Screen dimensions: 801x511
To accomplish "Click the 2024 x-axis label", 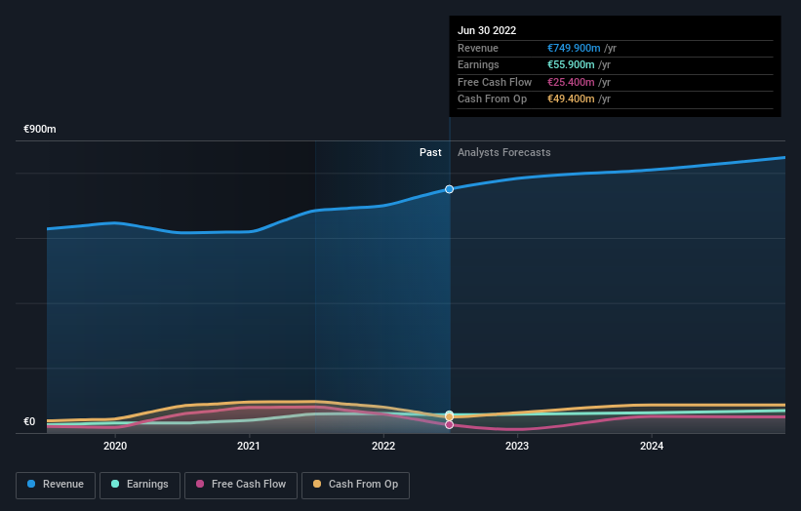I will click(x=652, y=446).
